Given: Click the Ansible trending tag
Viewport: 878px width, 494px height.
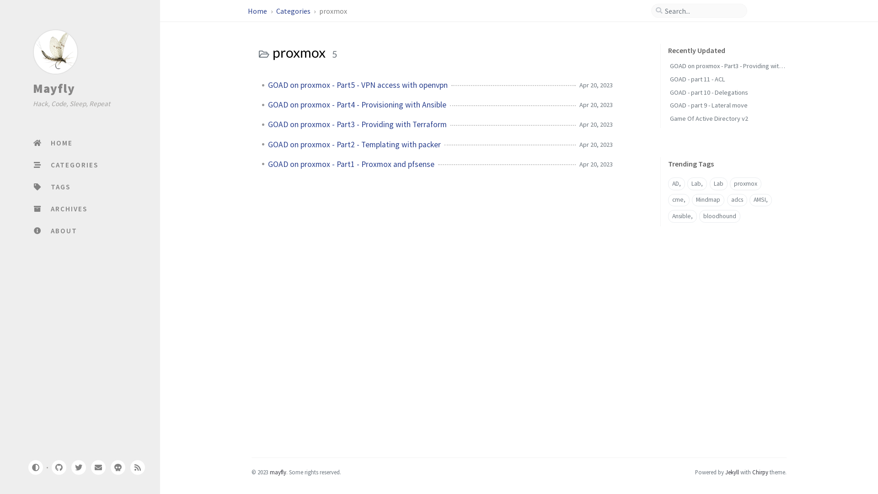Looking at the screenshot, I should [682, 216].
